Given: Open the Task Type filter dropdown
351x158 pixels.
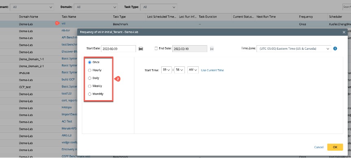Looking at the screenshot, I should click(159, 7).
